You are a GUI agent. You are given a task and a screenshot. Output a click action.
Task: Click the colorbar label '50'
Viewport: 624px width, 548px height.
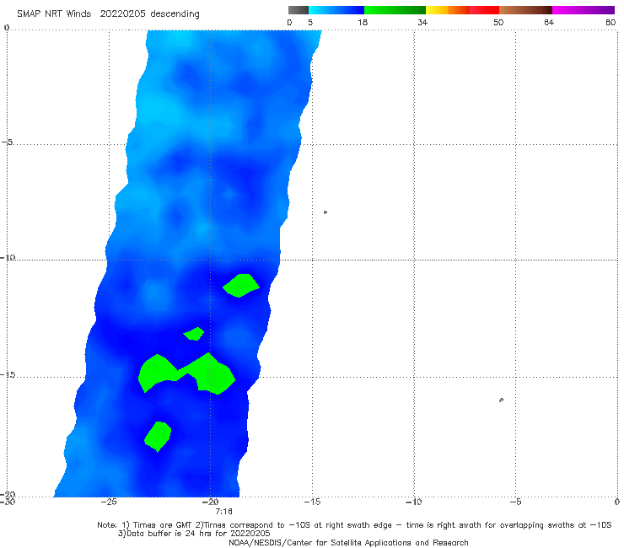[x=498, y=22]
